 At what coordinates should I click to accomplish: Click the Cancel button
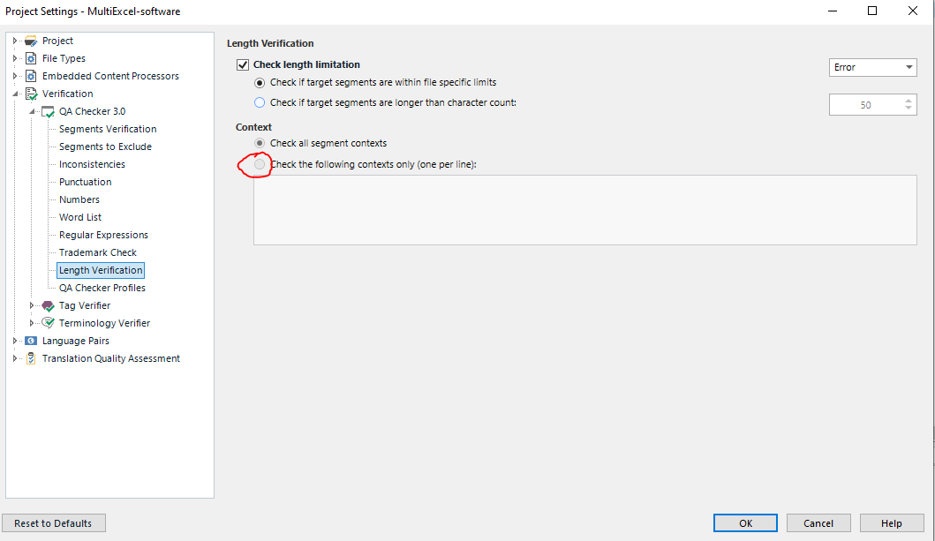pos(818,523)
